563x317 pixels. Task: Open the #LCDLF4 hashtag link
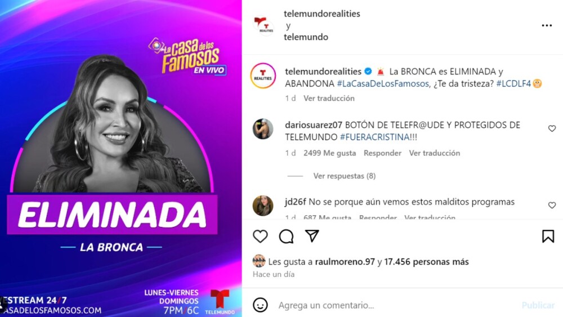(x=513, y=84)
